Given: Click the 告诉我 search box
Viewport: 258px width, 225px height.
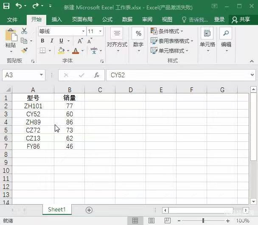Looking at the screenshot, I should coord(195,20).
